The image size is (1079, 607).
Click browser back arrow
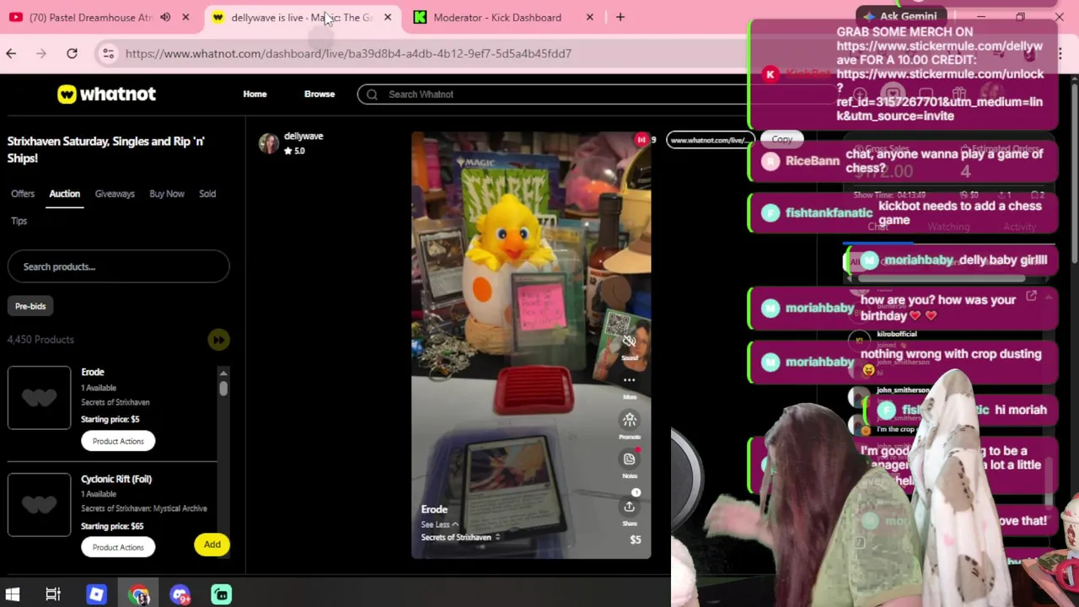coord(11,53)
